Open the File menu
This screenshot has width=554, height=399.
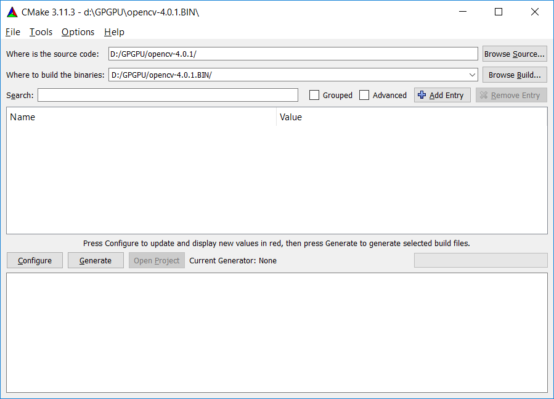pyautogui.click(x=13, y=32)
